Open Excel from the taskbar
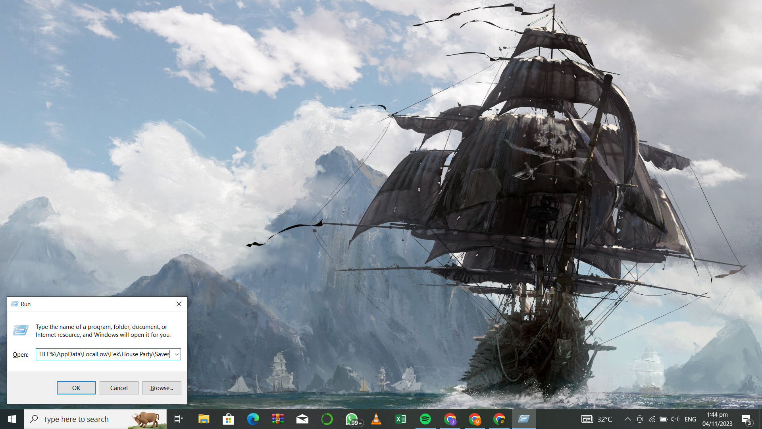Image resolution: width=762 pixels, height=429 pixels. tap(400, 419)
